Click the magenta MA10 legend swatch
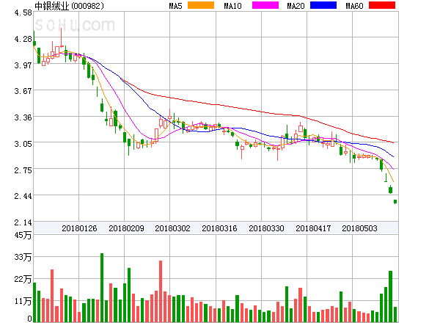 [265, 5]
